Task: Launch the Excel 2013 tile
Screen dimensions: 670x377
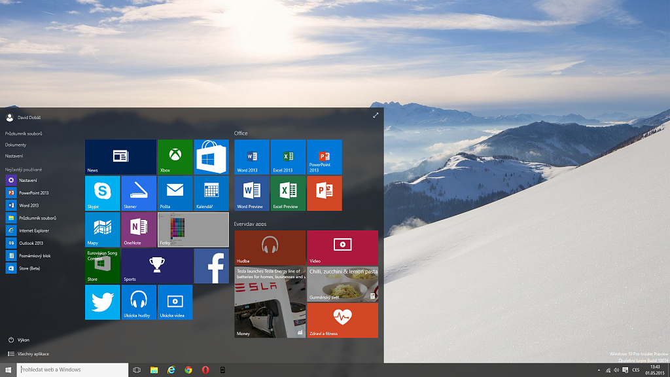Action: tap(288, 157)
